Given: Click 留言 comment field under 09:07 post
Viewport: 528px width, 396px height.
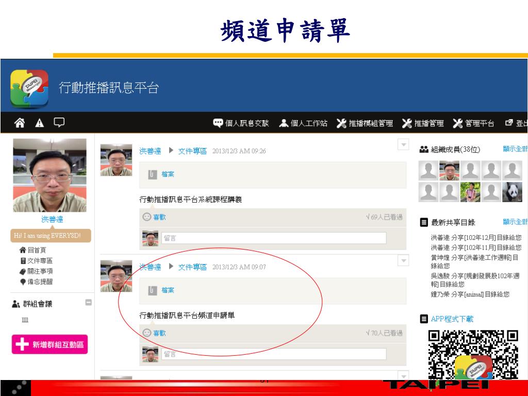Looking at the screenshot, I should (x=274, y=354).
